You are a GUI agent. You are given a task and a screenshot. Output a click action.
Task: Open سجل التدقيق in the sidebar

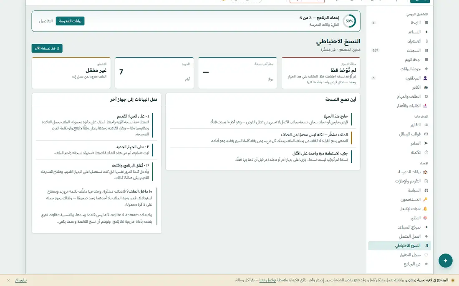(399, 255)
